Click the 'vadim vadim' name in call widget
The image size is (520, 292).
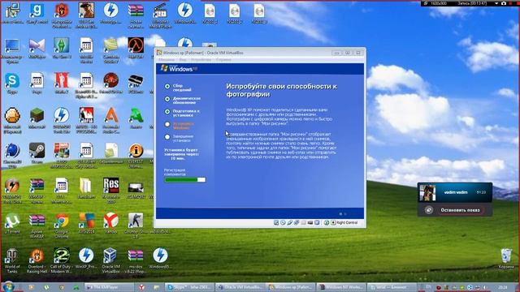point(456,192)
